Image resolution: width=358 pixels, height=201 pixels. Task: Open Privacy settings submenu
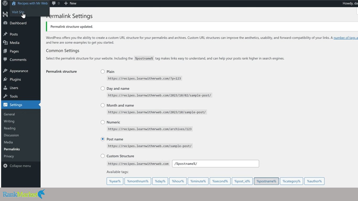[9, 156]
